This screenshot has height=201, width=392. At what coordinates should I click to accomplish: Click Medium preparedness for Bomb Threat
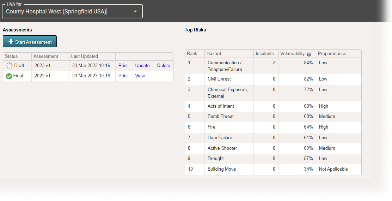coord(327,117)
